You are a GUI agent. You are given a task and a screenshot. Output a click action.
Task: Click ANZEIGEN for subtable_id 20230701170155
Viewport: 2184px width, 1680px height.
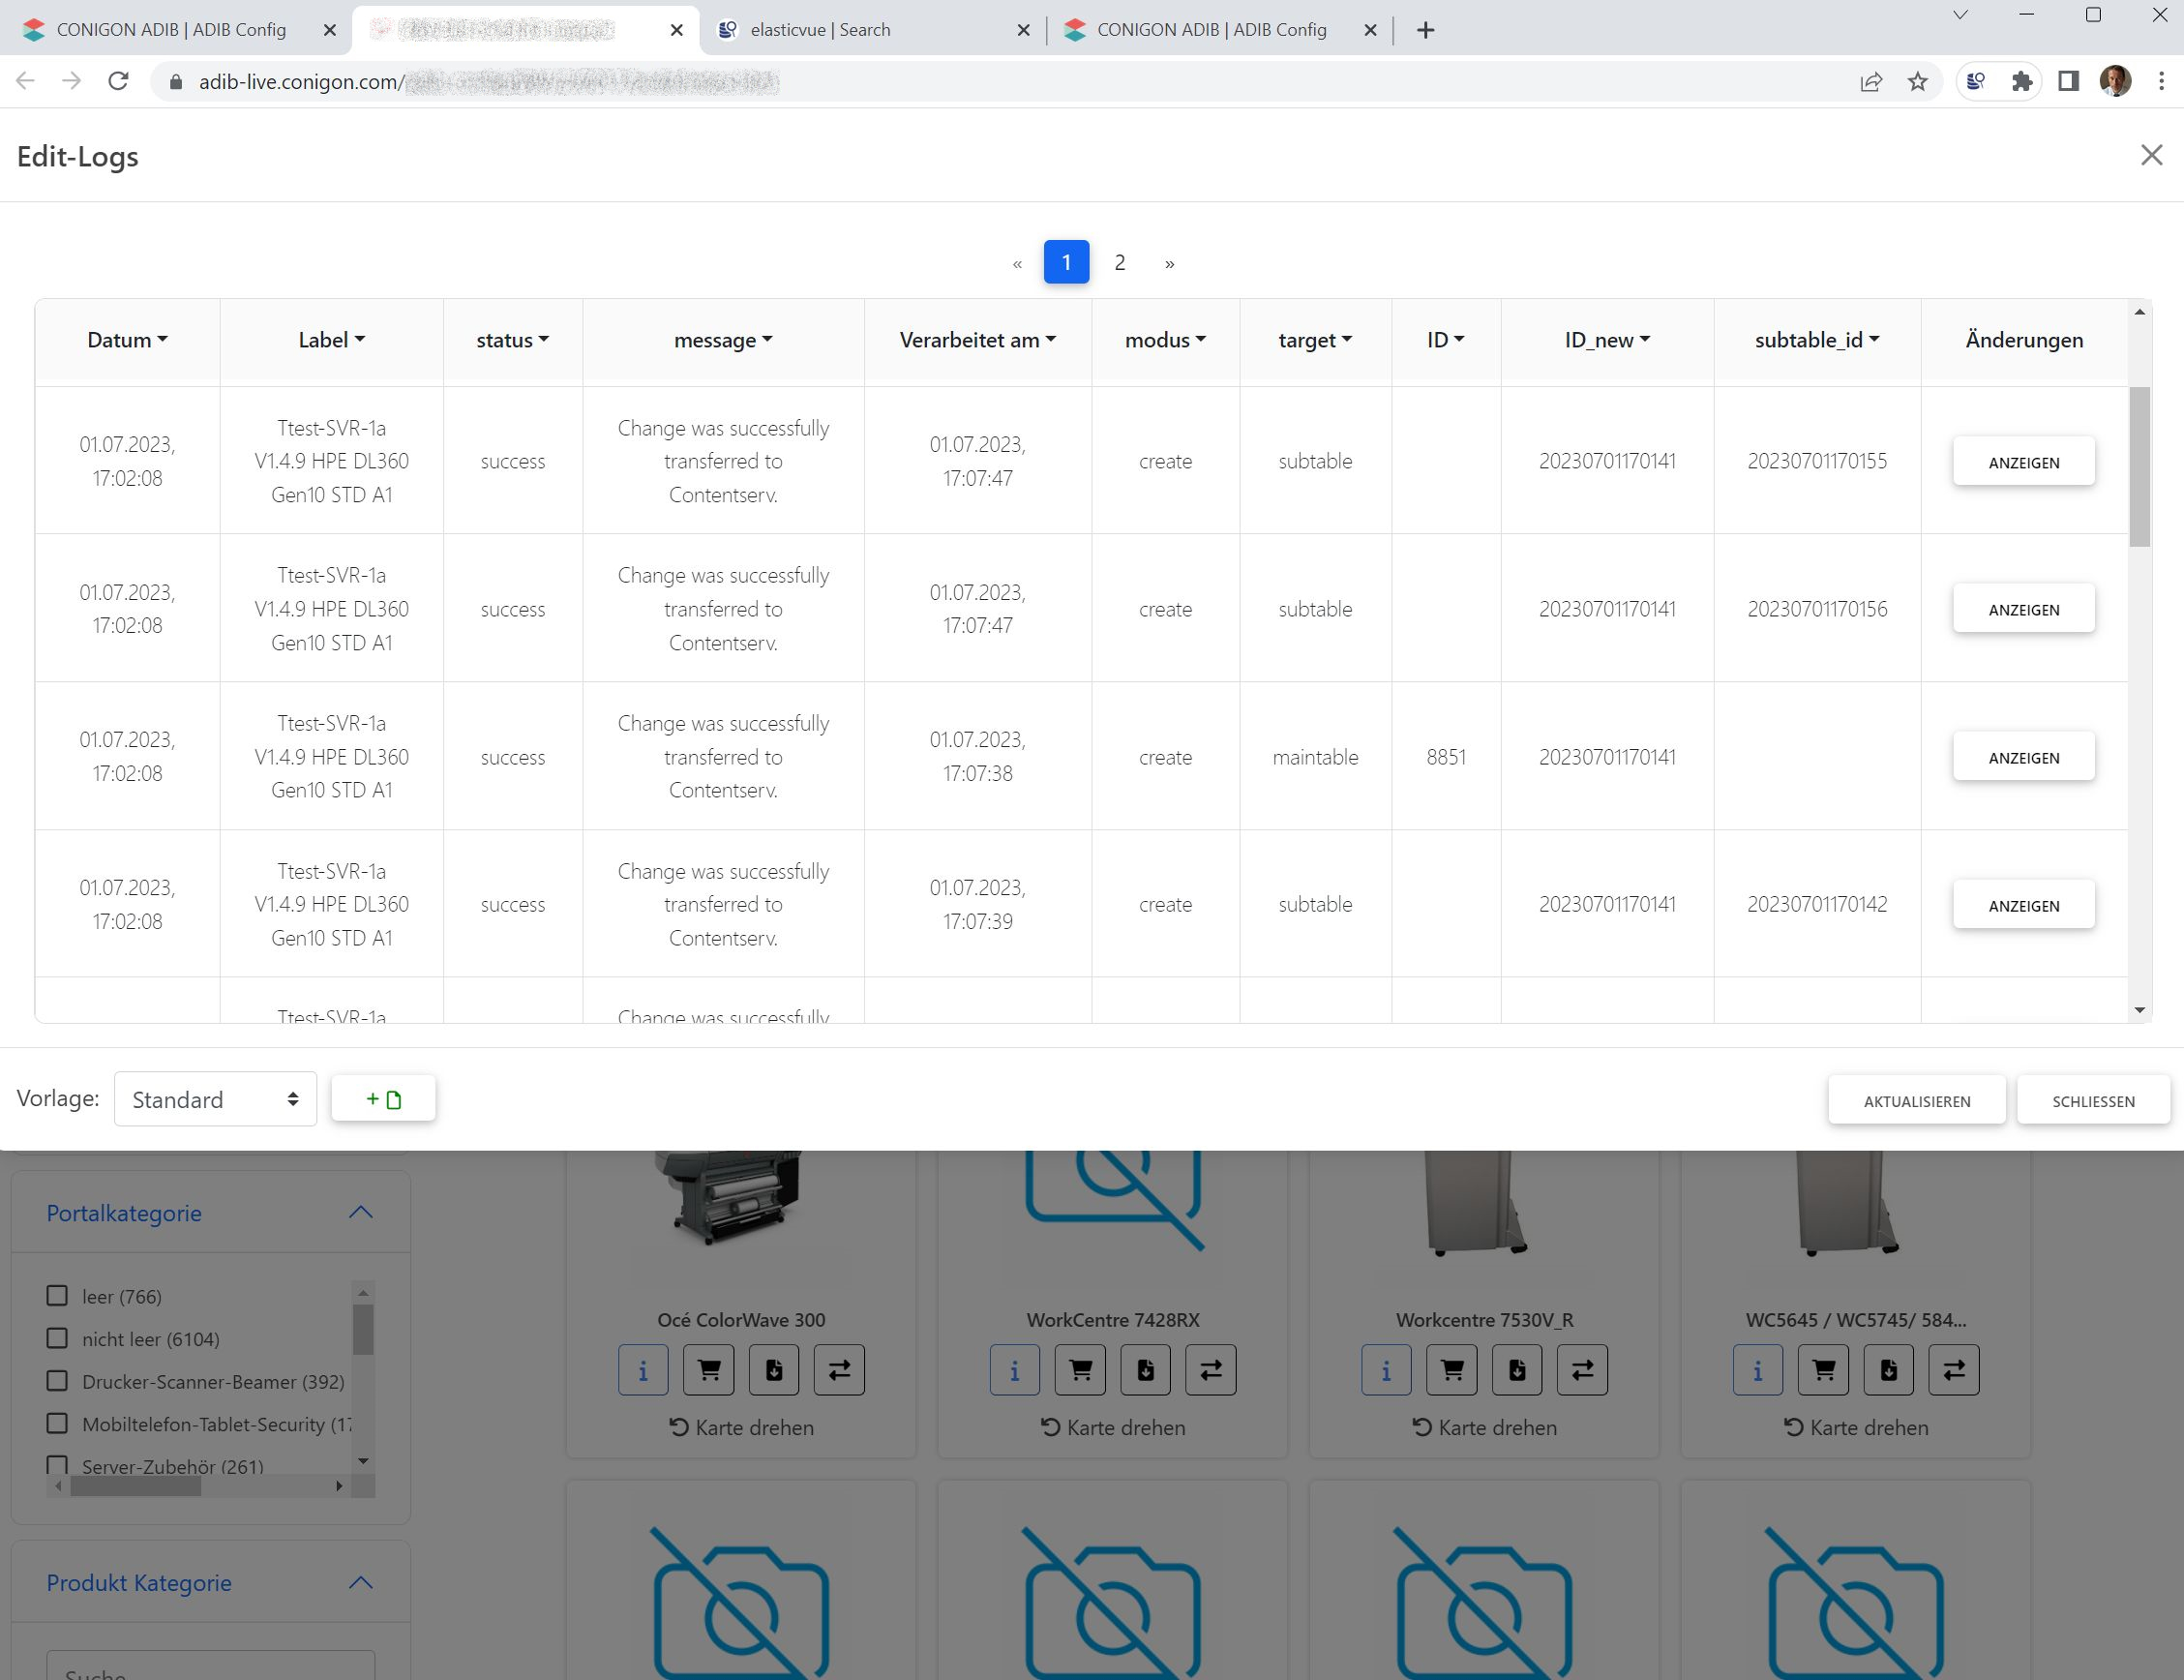pos(2024,462)
